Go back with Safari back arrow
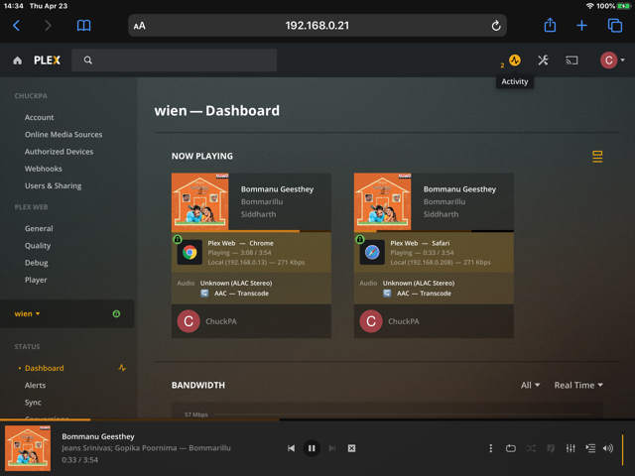 16,26
